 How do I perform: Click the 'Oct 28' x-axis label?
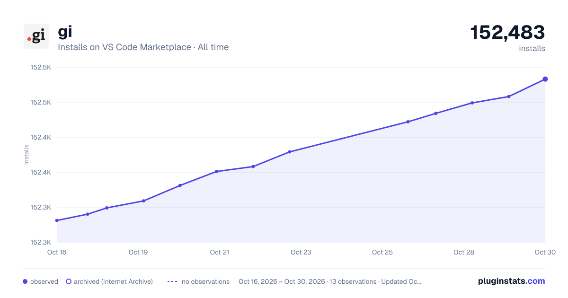[464, 252]
